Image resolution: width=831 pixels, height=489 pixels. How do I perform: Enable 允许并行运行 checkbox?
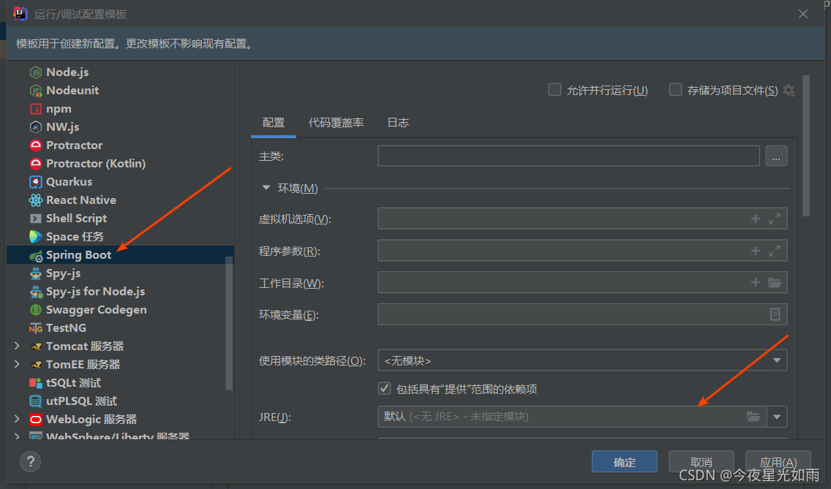click(554, 90)
